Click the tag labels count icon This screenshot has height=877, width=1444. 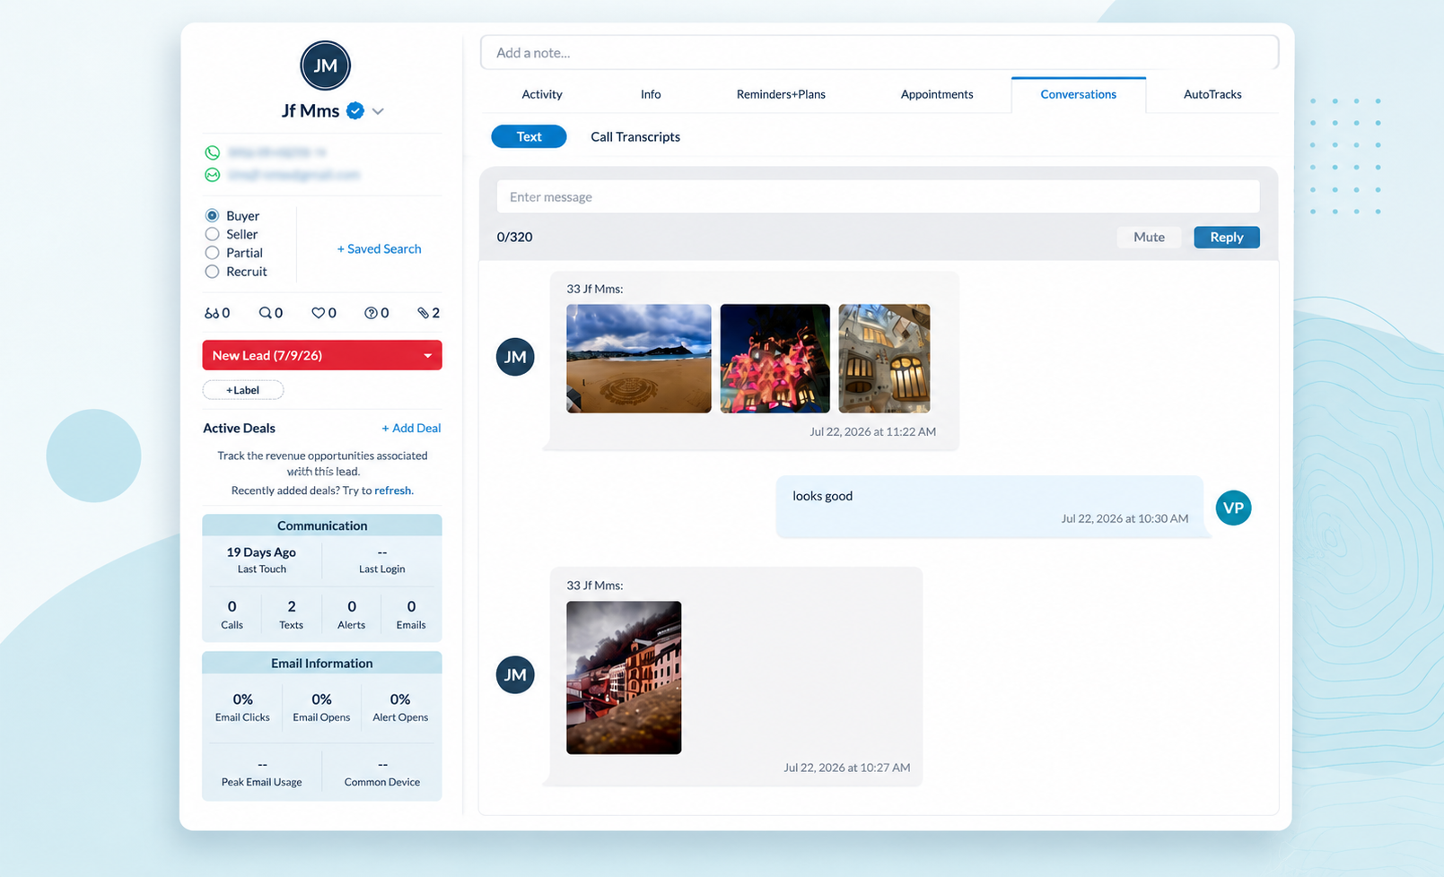(423, 313)
